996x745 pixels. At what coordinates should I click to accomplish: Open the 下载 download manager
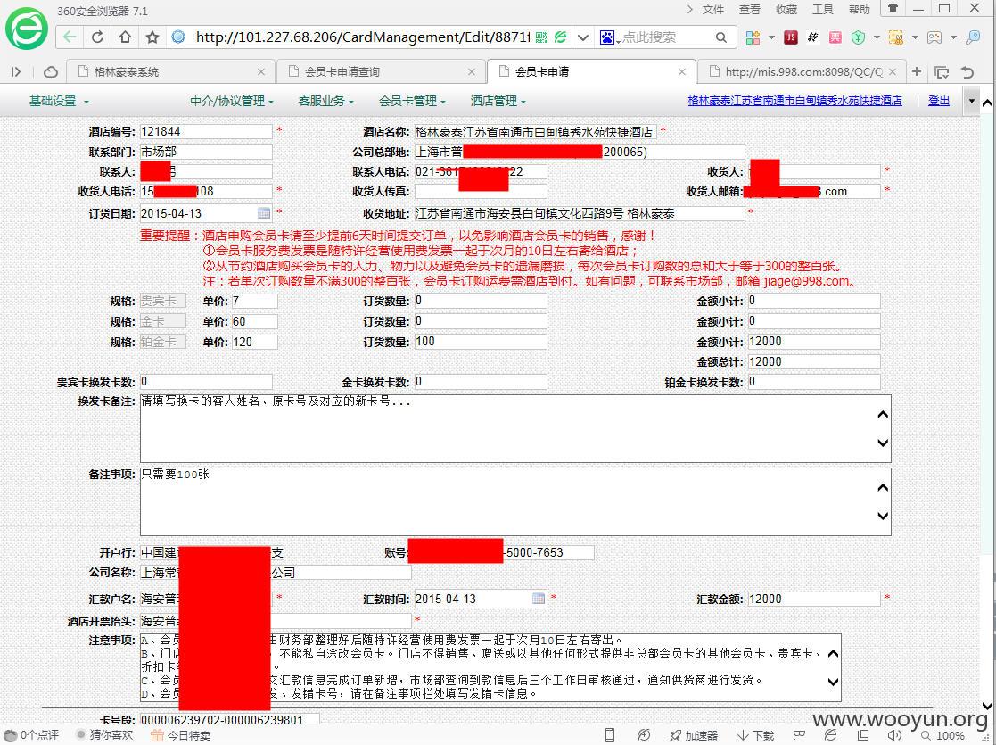tap(756, 735)
